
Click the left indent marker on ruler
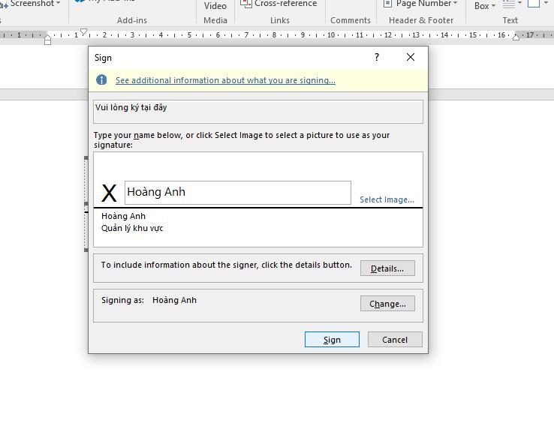(x=48, y=40)
